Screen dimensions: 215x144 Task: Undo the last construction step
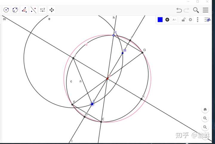[179, 10]
